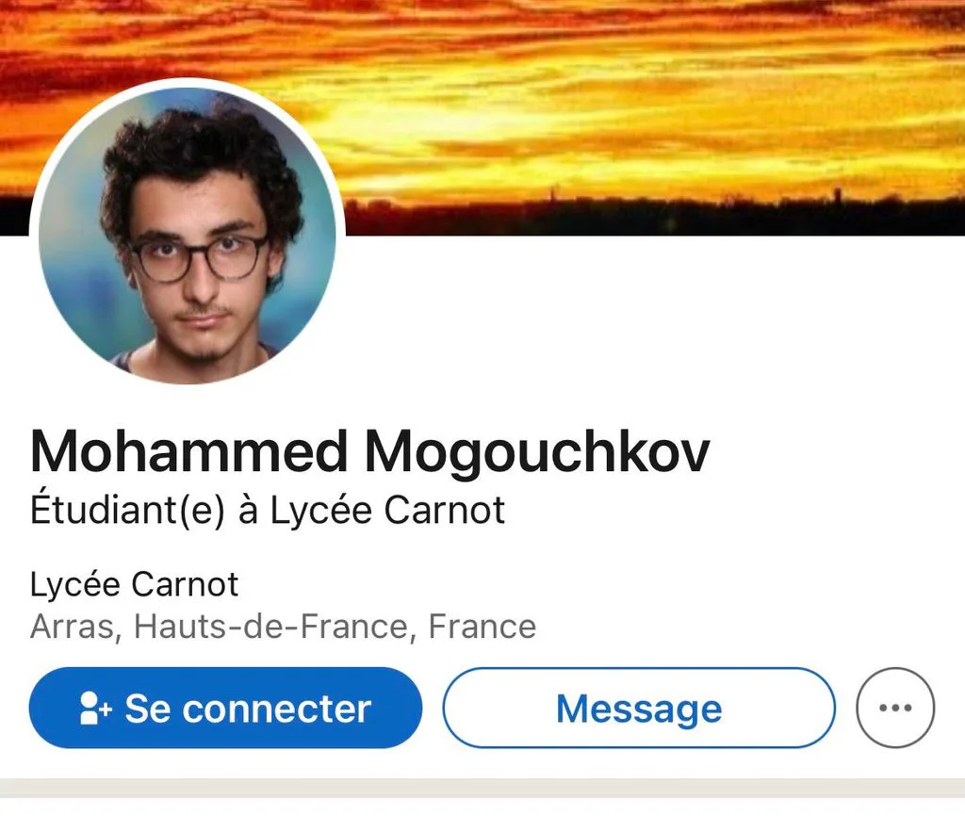Image resolution: width=965 pixels, height=832 pixels.
Task: Open the three-dot more options menu
Action: coord(895,708)
